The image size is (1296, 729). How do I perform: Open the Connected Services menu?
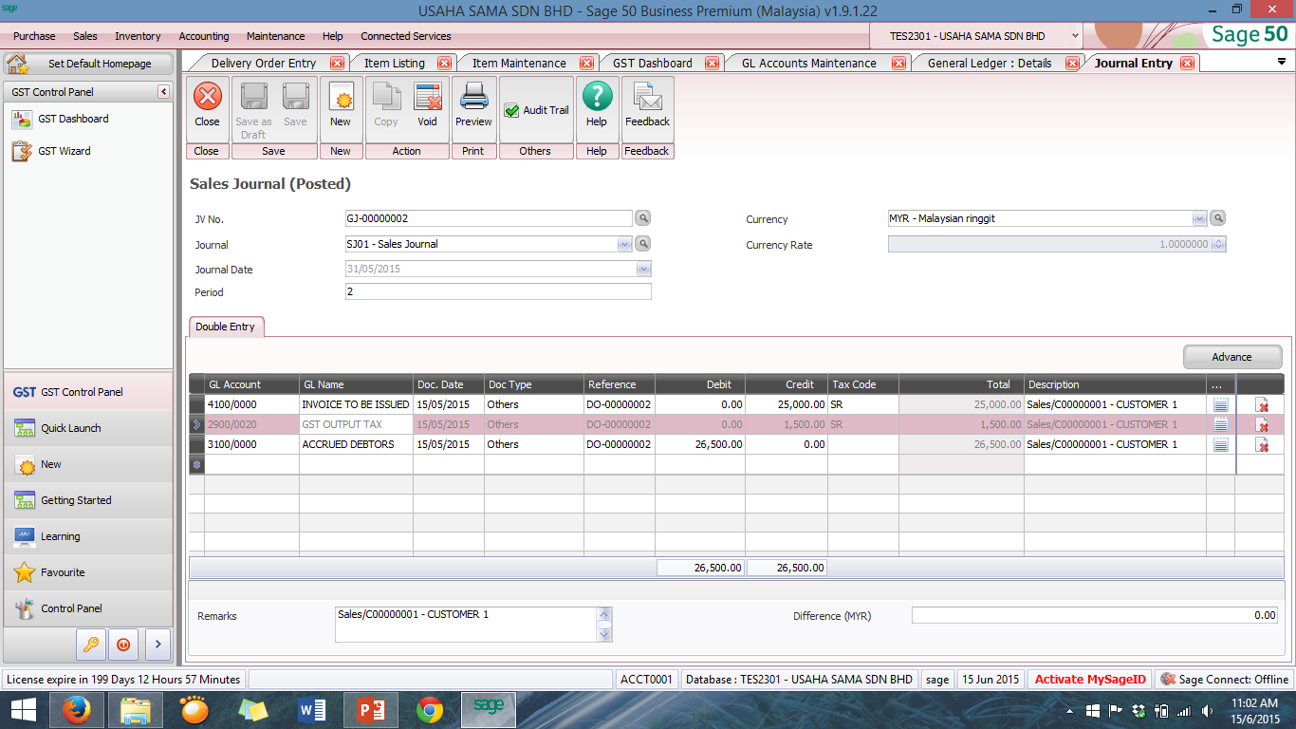(406, 36)
